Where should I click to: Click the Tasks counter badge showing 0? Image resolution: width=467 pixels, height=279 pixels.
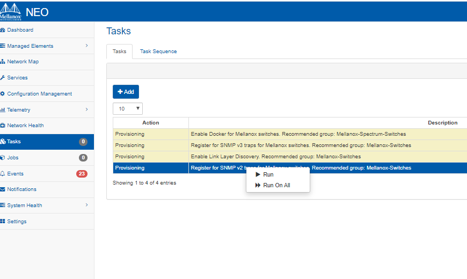(83, 142)
